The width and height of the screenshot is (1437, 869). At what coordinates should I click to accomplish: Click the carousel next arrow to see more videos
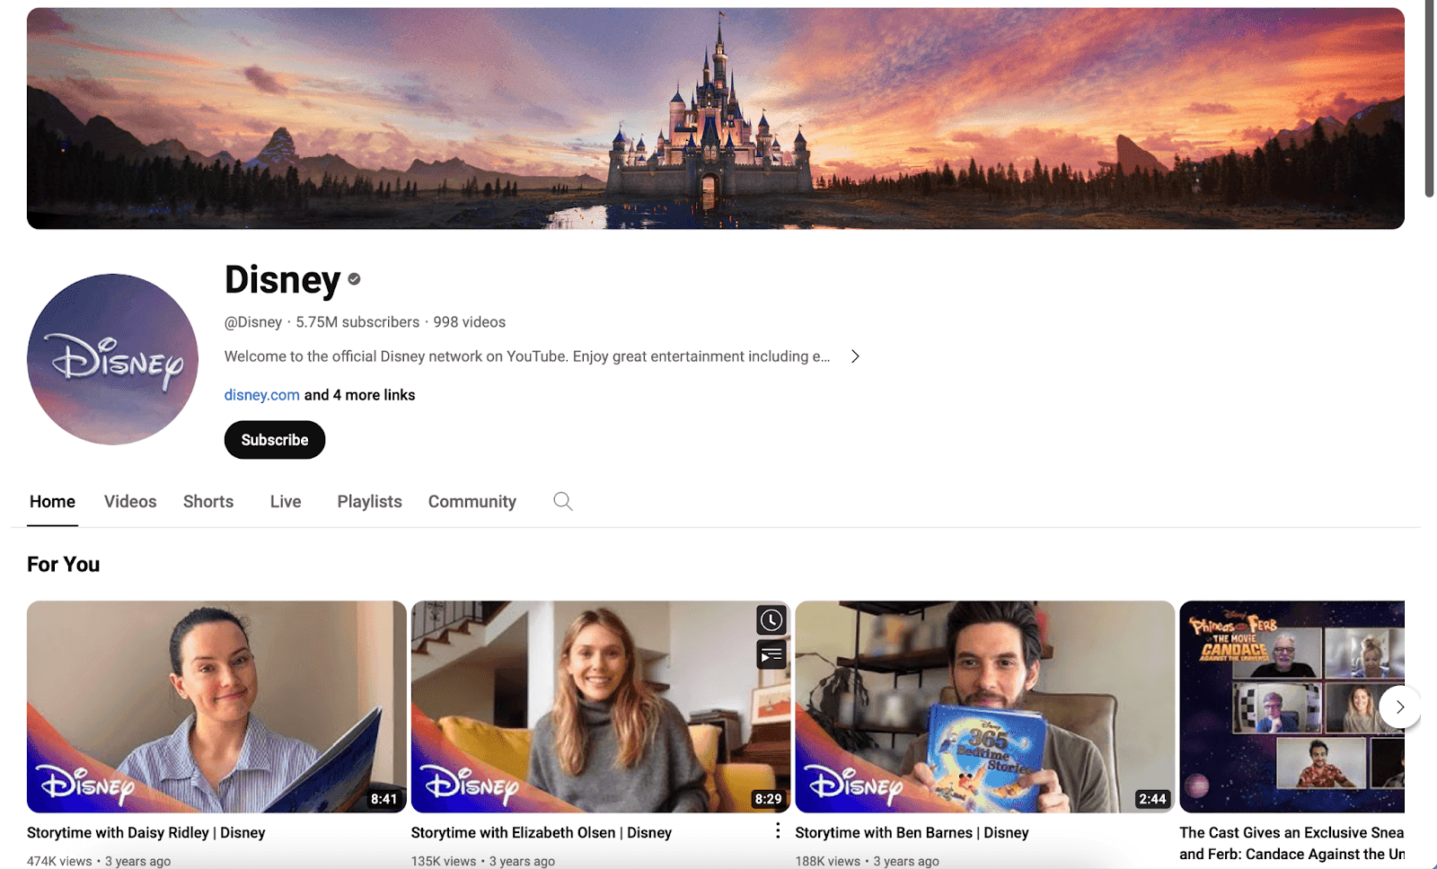coord(1399,707)
